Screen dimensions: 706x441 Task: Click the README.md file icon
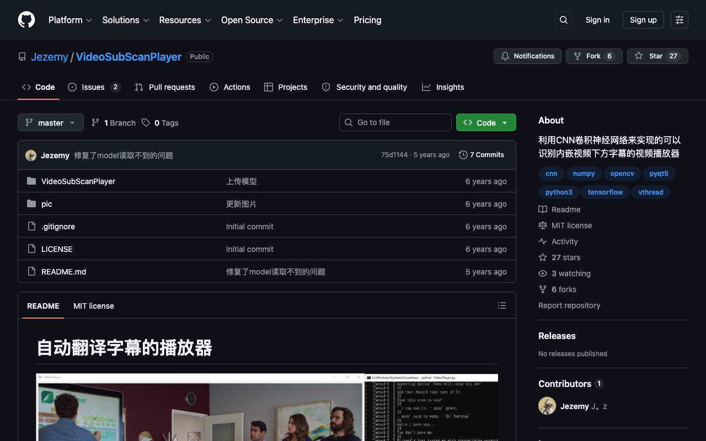coord(31,272)
